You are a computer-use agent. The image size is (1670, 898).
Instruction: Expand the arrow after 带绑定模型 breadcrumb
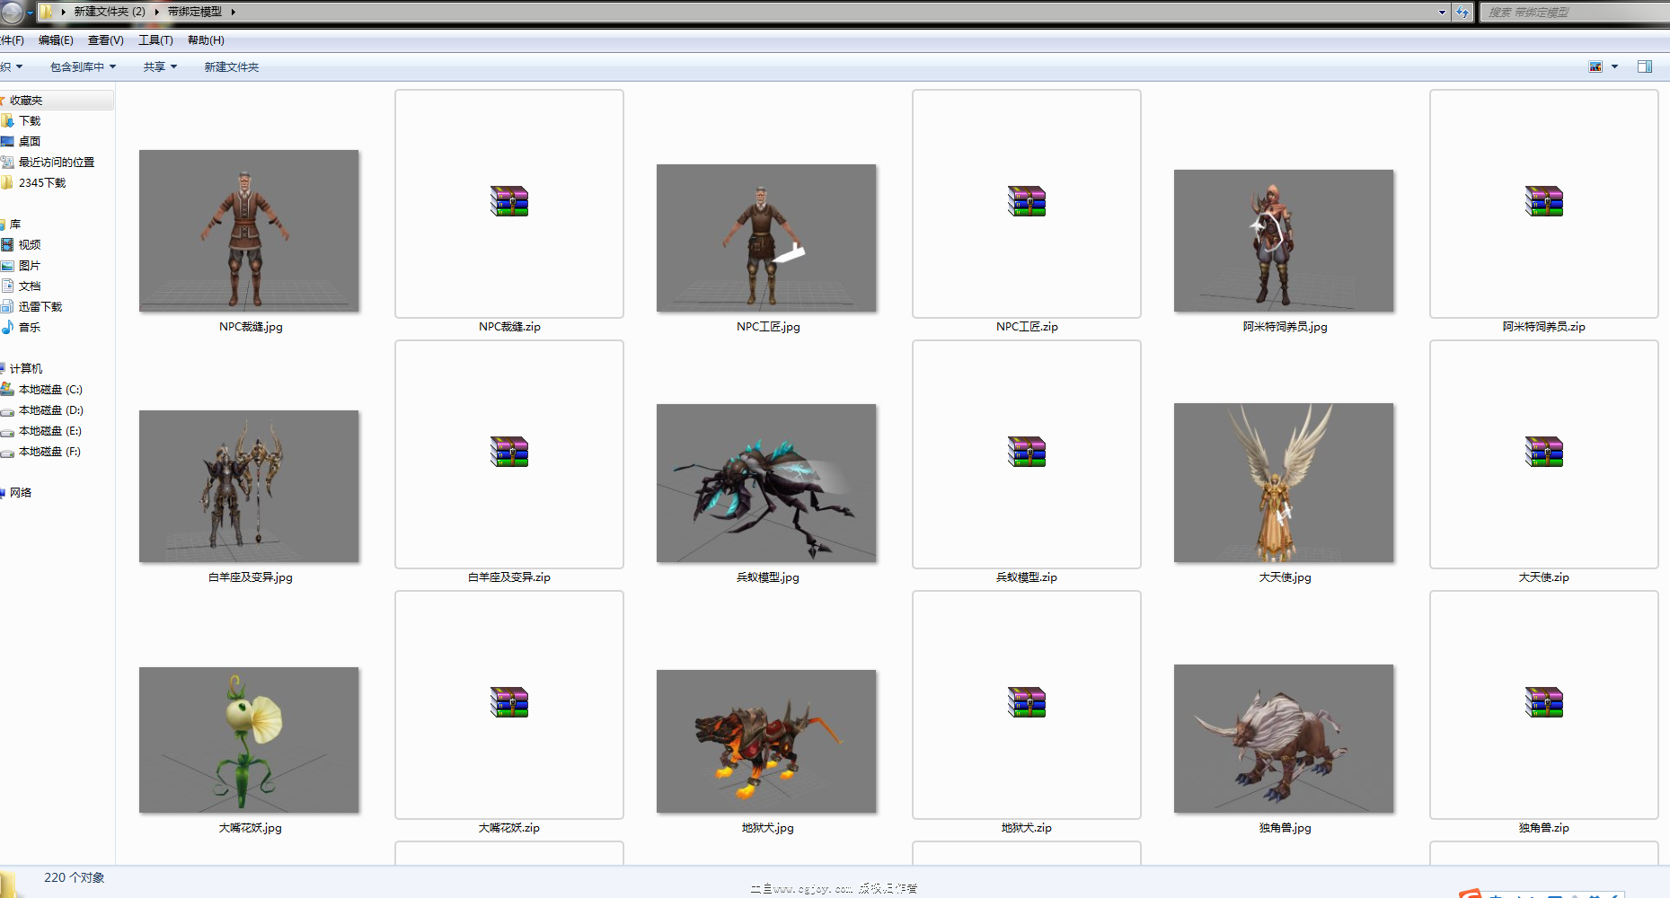(233, 12)
